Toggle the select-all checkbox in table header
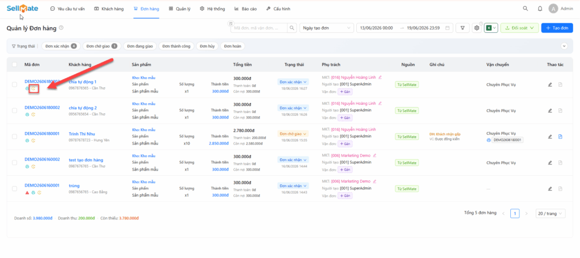 tap(14, 65)
